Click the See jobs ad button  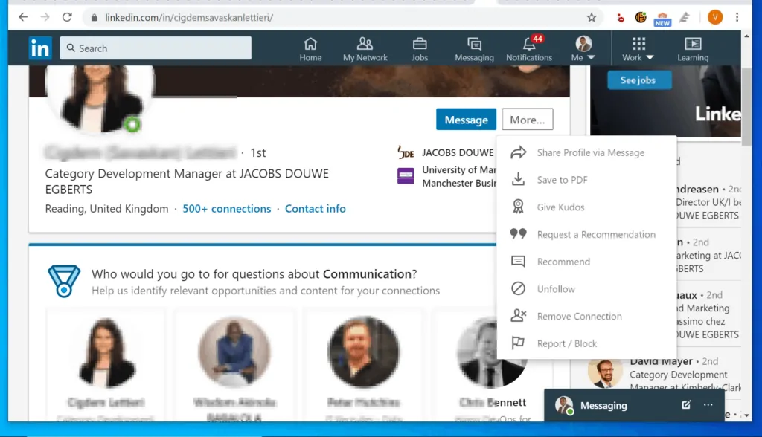639,80
